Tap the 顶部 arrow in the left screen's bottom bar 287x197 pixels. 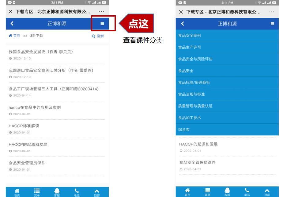click(96, 192)
